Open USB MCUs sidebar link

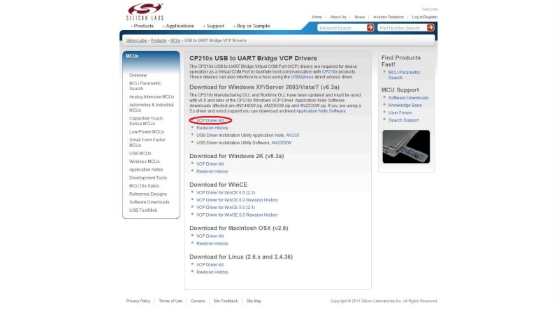tap(140, 153)
